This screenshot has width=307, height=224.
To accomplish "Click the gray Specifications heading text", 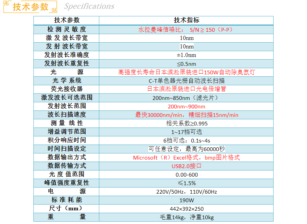I will click(x=89, y=6).
